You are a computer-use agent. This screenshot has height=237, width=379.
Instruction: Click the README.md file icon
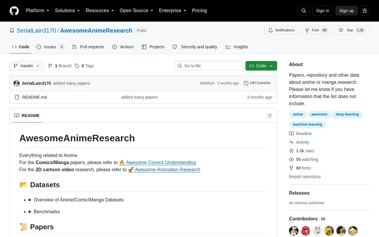point(17,97)
